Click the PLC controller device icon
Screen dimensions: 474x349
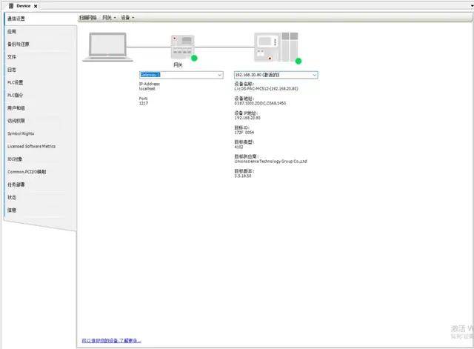click(276, 46)
